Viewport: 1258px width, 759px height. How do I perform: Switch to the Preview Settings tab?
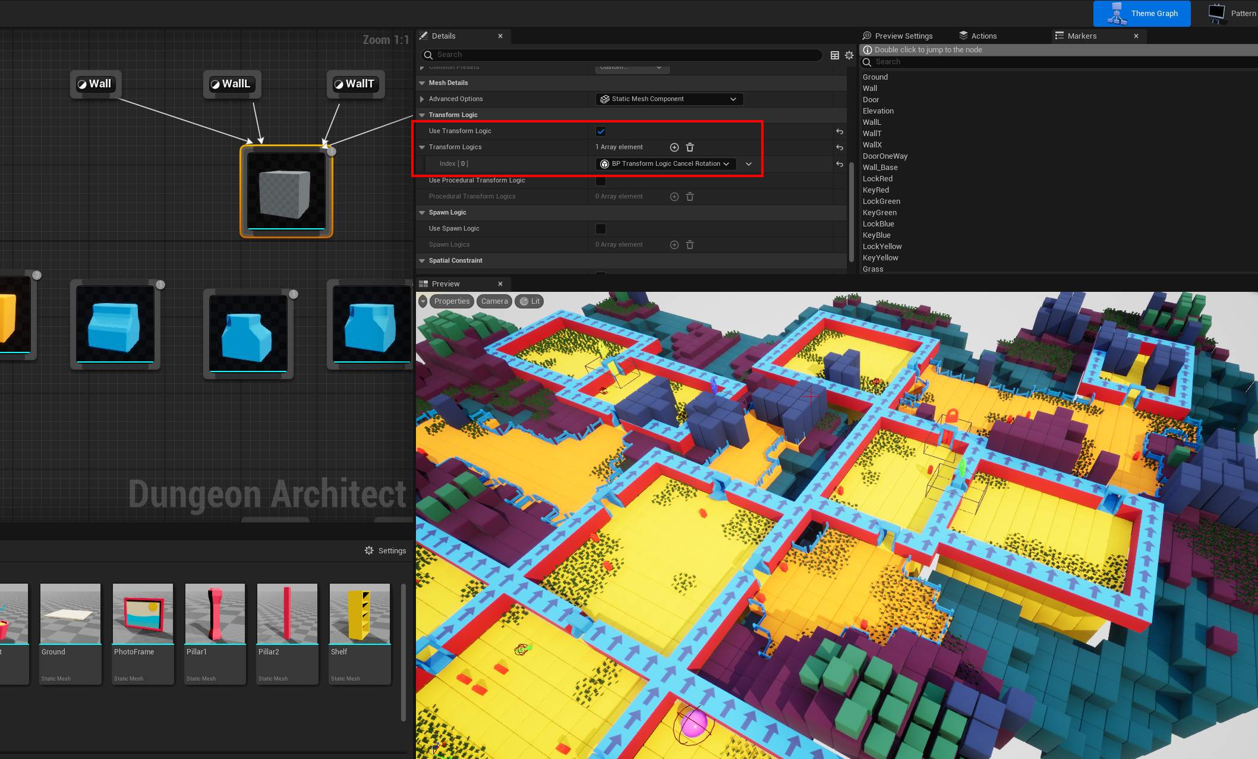tap(897, 36)
